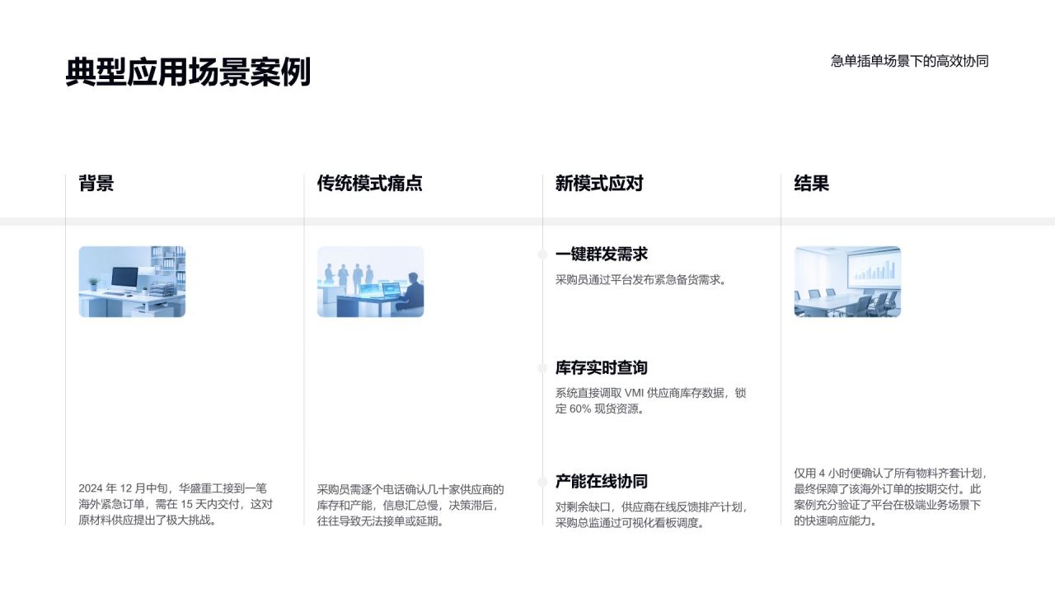
Task: Click the timeline dot beside 一键群发需求
Action: tap(542, 254)
